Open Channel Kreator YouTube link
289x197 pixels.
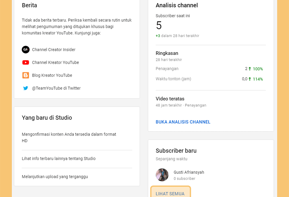click(55, 63)
